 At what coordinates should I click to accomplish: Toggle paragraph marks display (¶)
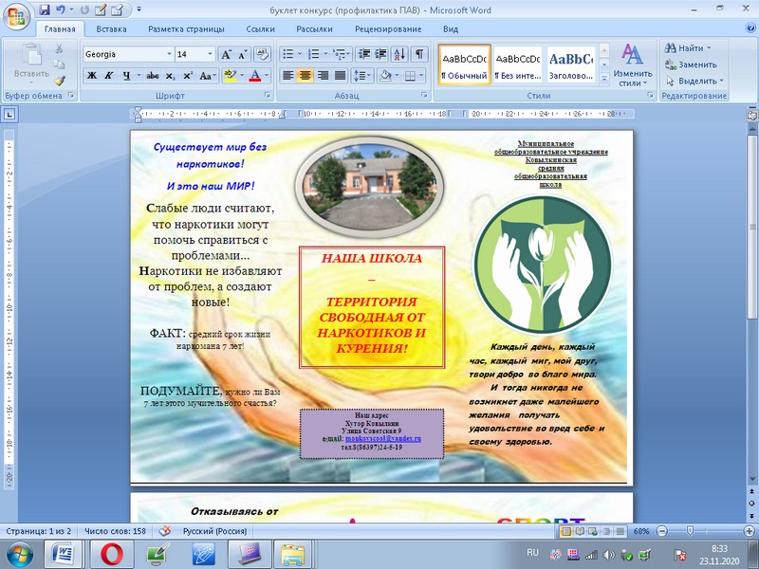pos(419,54)
